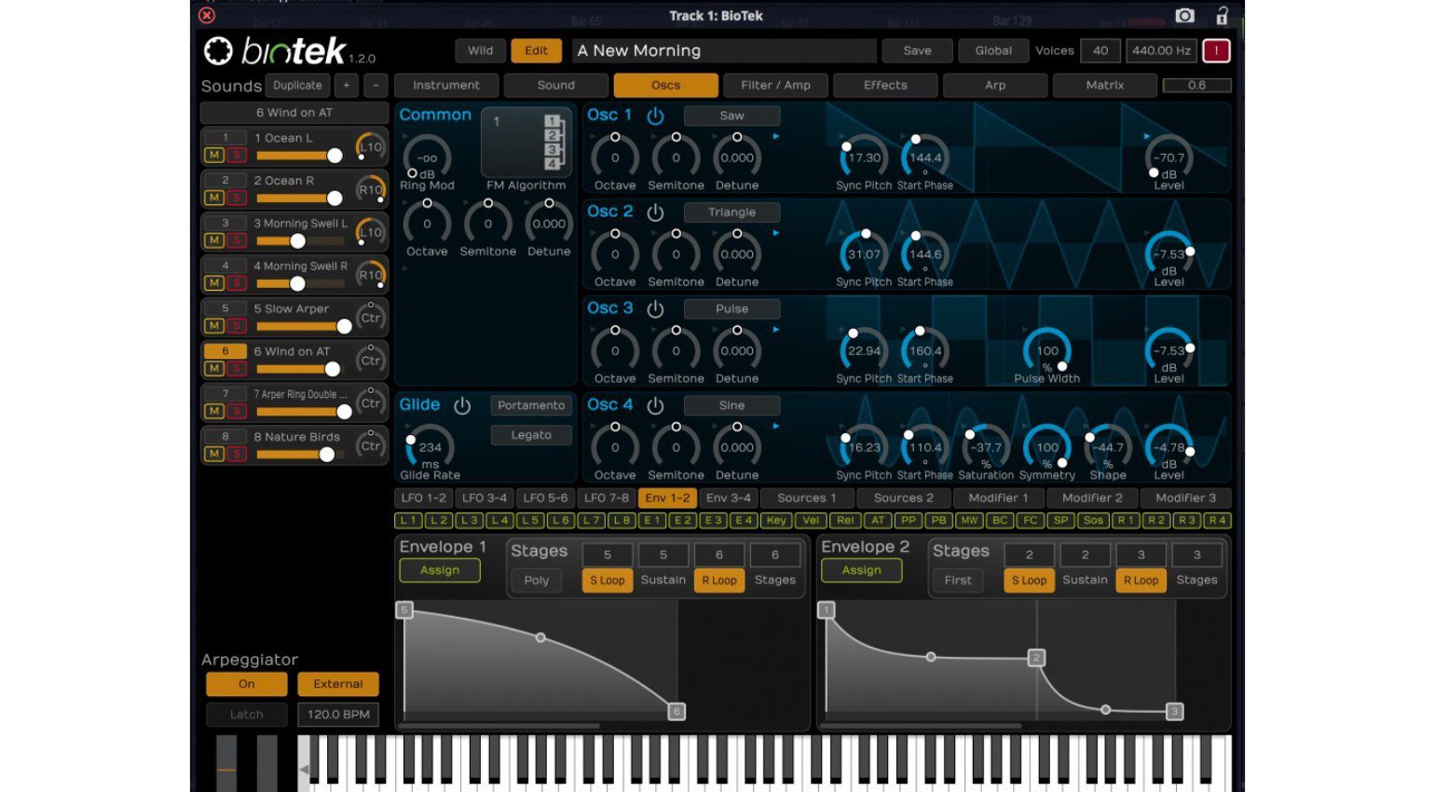The image size is (1435, 792).
Task: Click the red panic button beside 440.00 Hz
Action: [1216, 51]
